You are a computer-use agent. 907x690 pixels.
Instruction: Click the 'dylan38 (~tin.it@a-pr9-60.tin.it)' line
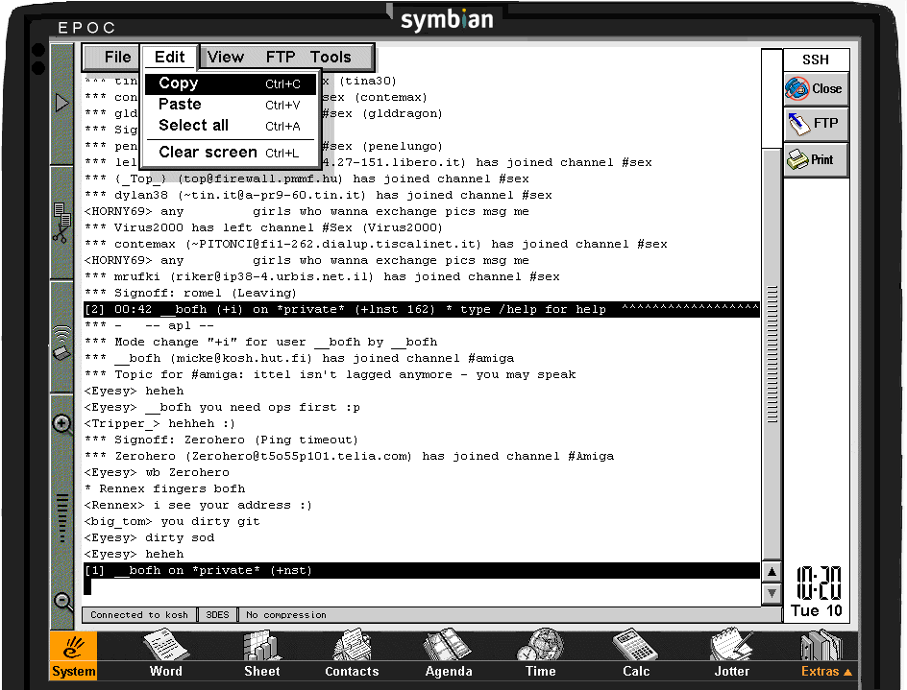pyautogui.click(x=318, y=196)
